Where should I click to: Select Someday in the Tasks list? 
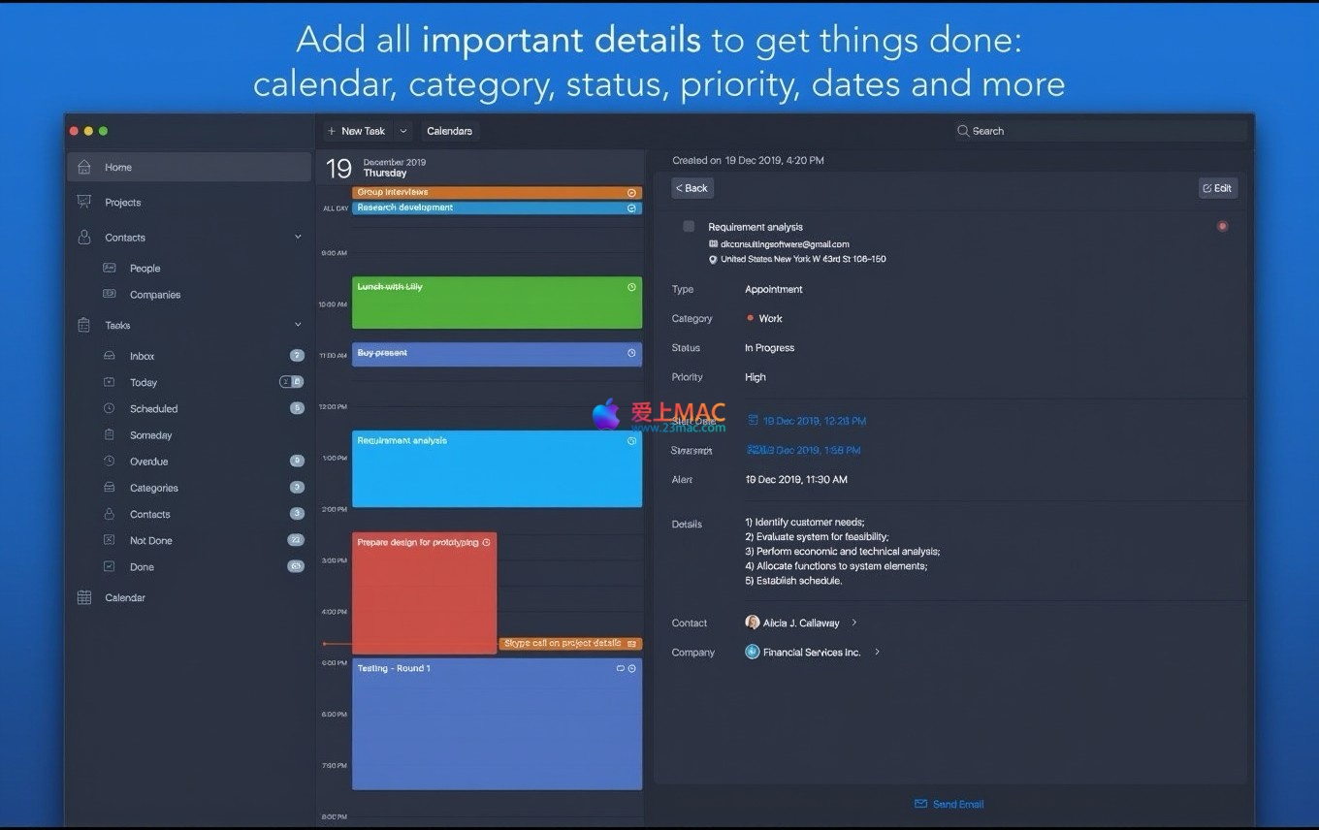coord(150,435)
